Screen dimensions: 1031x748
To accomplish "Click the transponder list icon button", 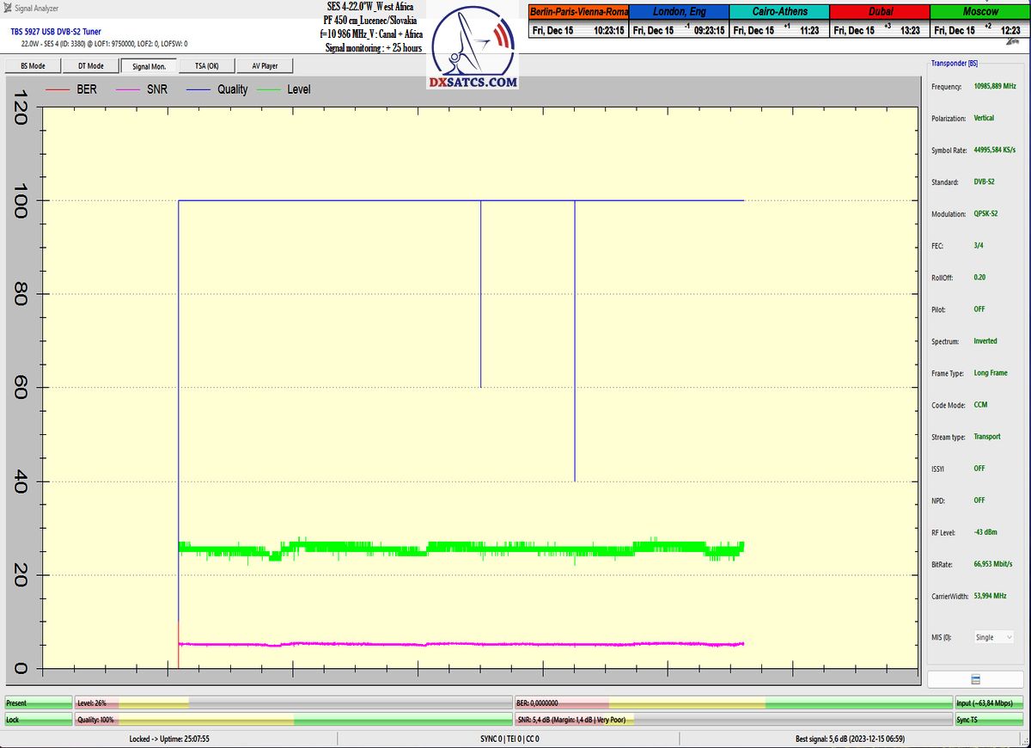I will 975,679.
